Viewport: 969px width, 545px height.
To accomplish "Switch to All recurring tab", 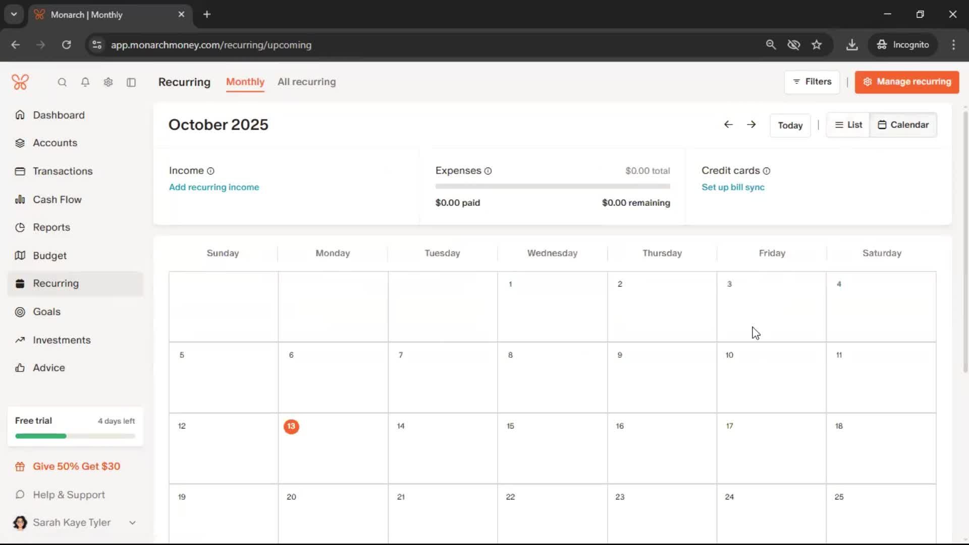I will (306, 82).
